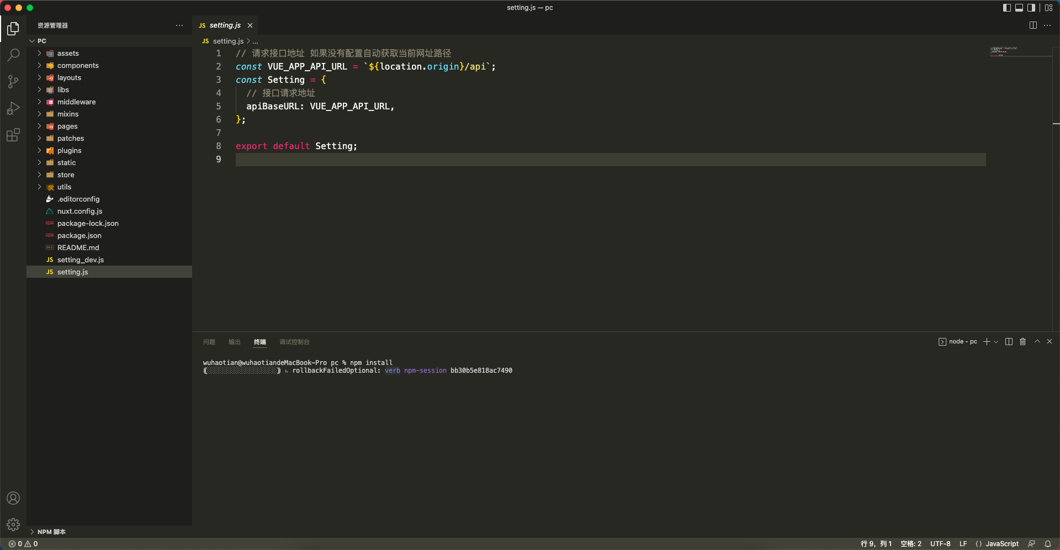Screen dimensions: 1060x550
Task: Collapse the PC root folder
Action: pos(109,41)
